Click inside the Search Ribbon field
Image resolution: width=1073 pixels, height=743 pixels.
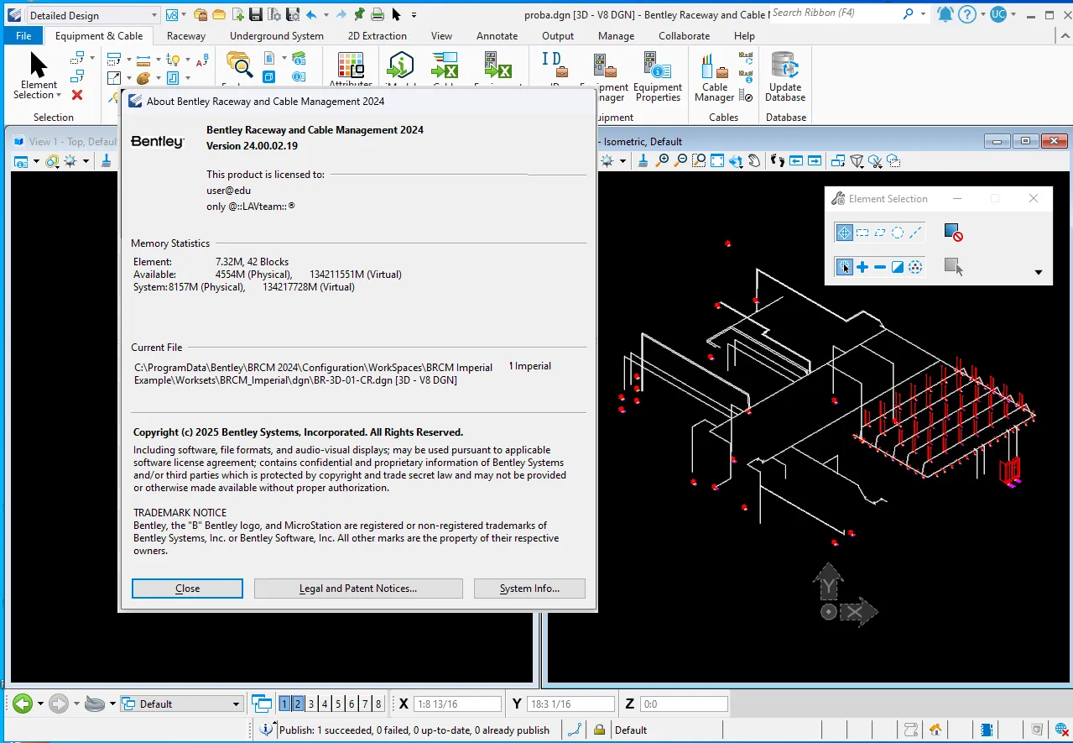(835, 13)
